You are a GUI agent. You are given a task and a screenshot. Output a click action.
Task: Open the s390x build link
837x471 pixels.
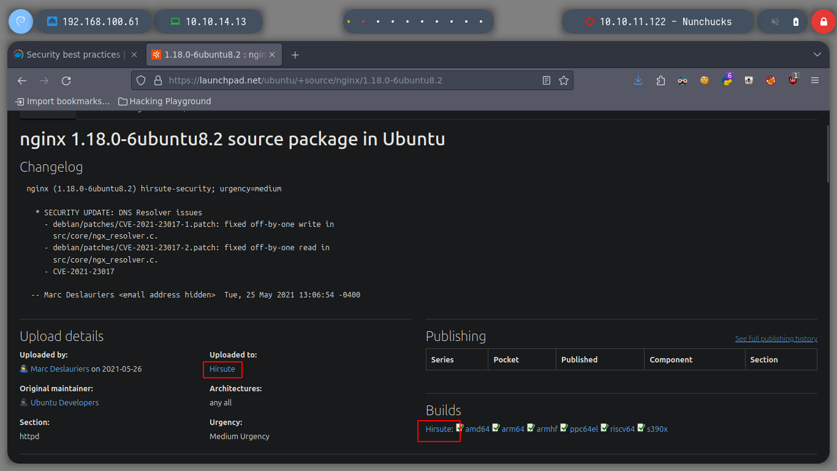[x=657, y=429]
